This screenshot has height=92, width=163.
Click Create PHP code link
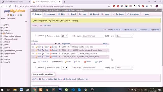[145, 29]
